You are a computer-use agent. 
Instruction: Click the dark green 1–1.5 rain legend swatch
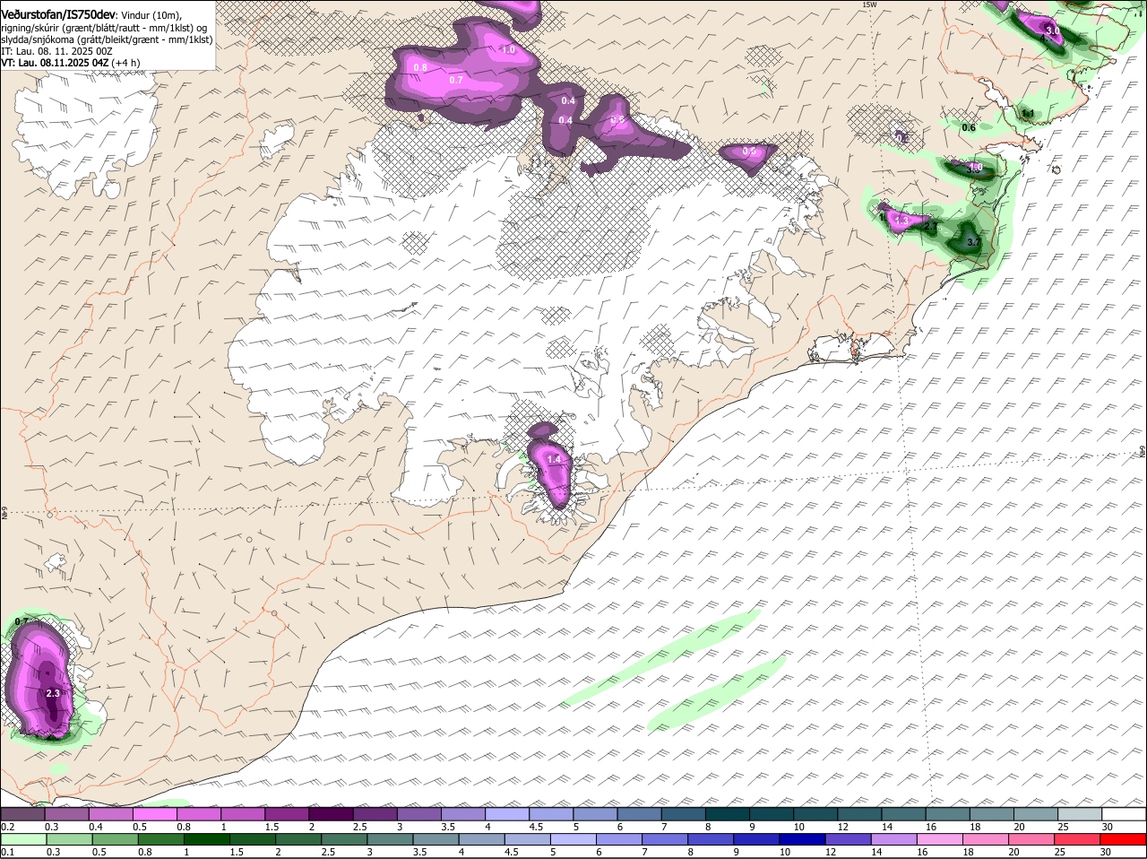206,840
